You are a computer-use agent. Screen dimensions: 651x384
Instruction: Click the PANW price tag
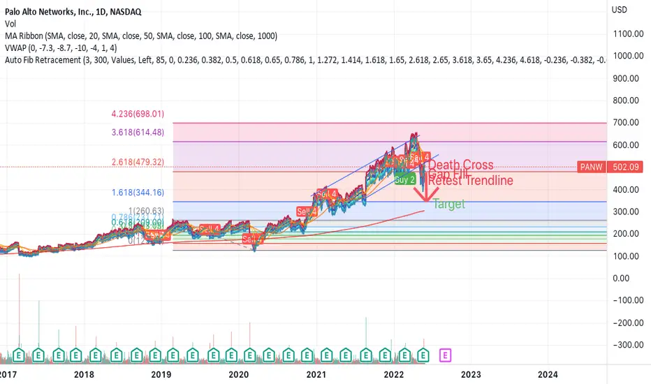tap(591, 167)
